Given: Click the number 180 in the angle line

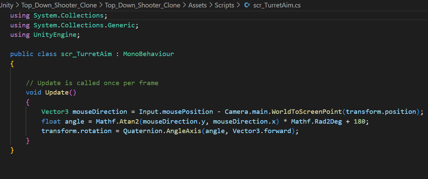Looking at the screenshot, I should 359,121.
